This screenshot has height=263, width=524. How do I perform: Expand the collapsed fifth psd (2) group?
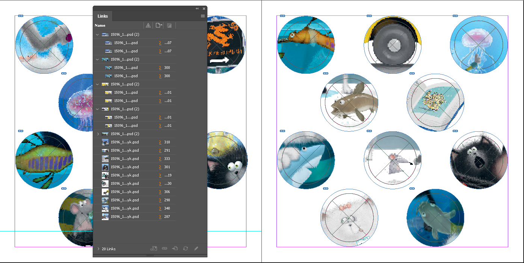pyautogui.click(x=98, y=134)
